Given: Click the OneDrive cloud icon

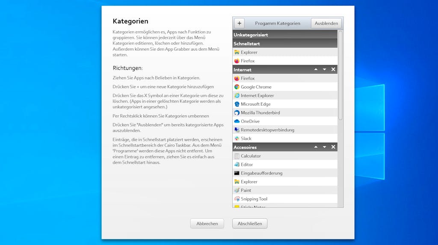Looking at the screenshot, I should (x=237, y=121).
